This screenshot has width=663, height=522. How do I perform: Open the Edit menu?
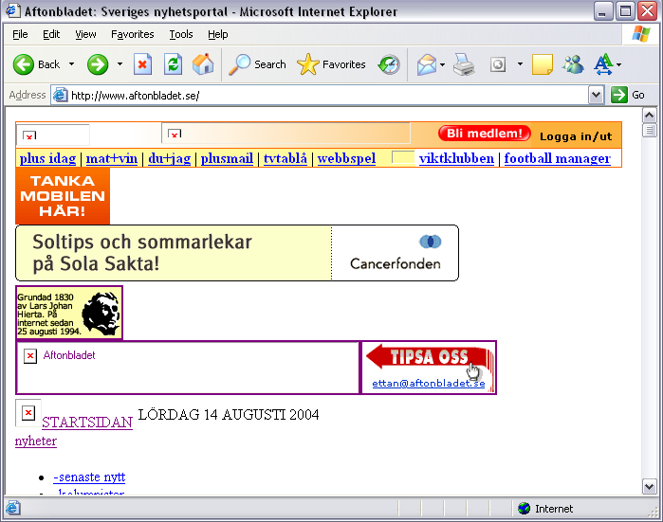pos(51,34)
